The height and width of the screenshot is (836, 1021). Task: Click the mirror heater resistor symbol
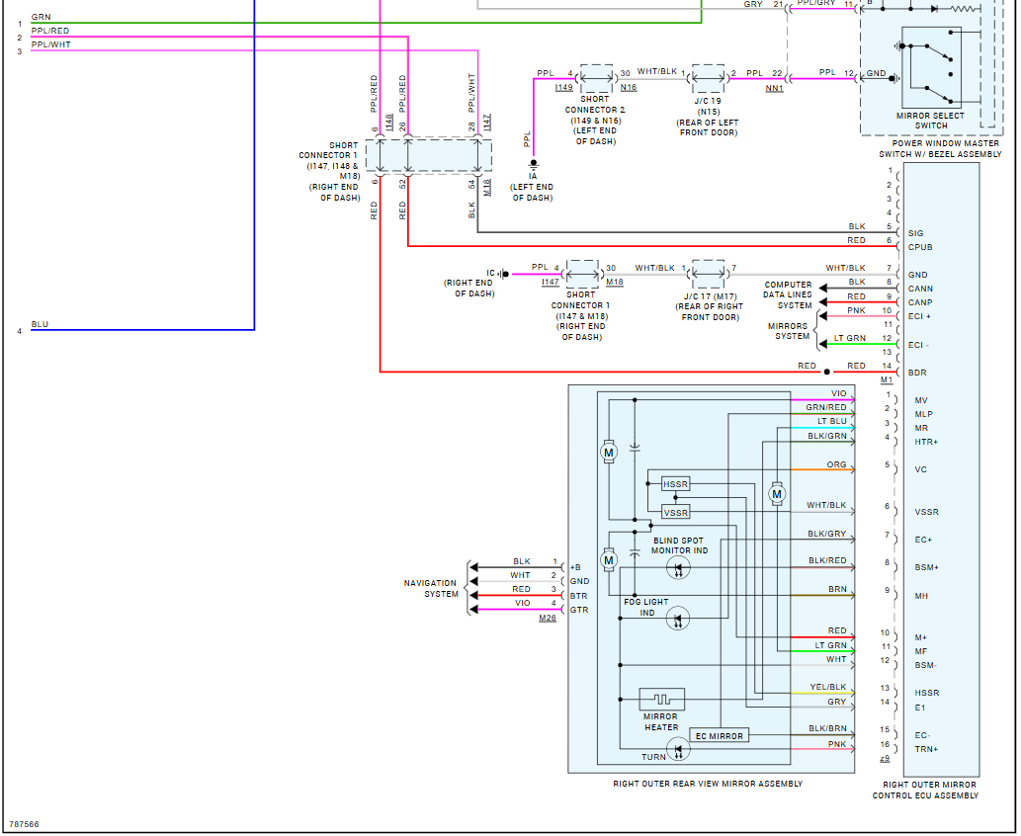click(661, 700)
